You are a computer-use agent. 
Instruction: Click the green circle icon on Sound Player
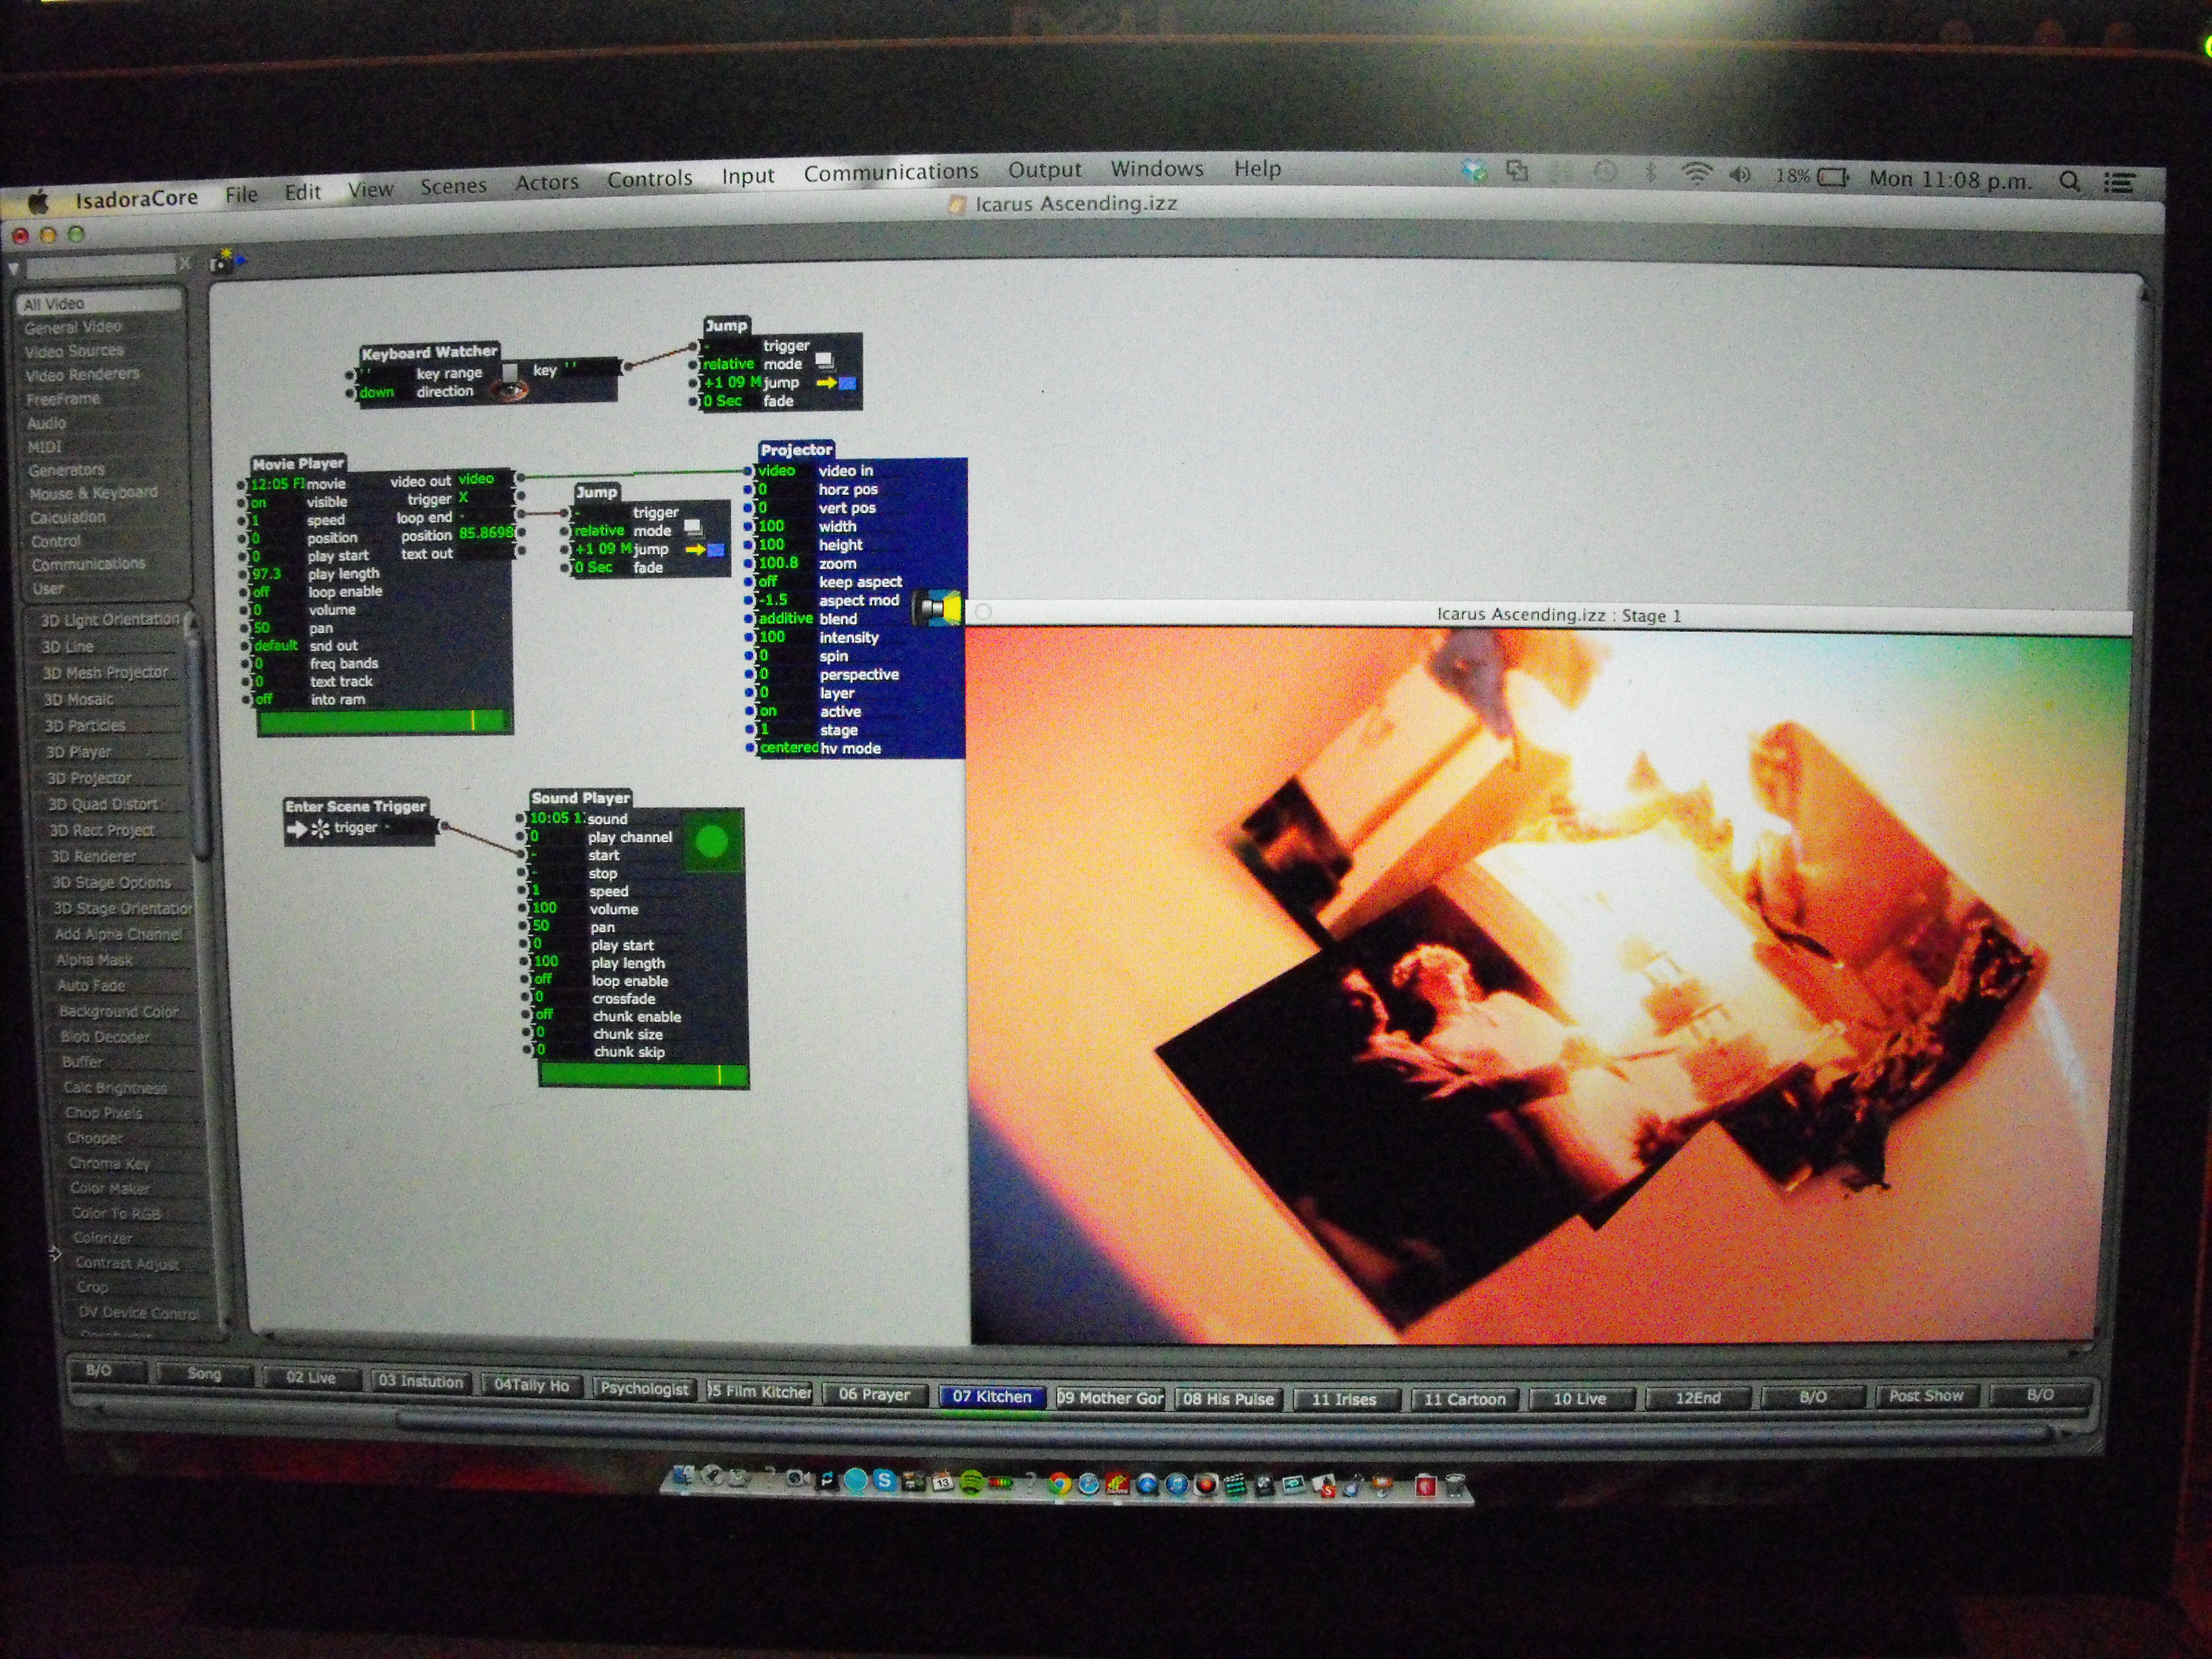click(x=712, y=841)
